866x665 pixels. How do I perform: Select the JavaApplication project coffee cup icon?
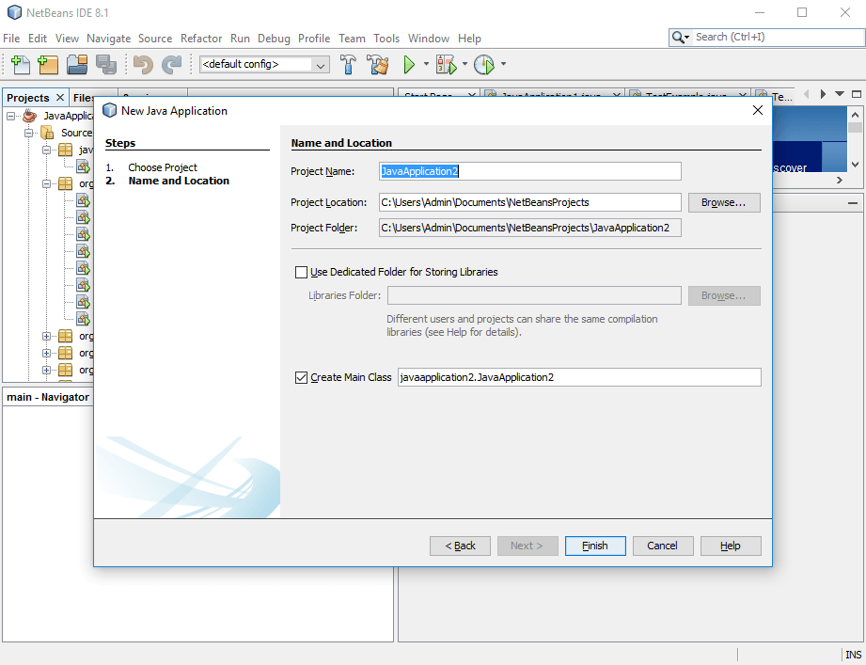pos(30,116)
